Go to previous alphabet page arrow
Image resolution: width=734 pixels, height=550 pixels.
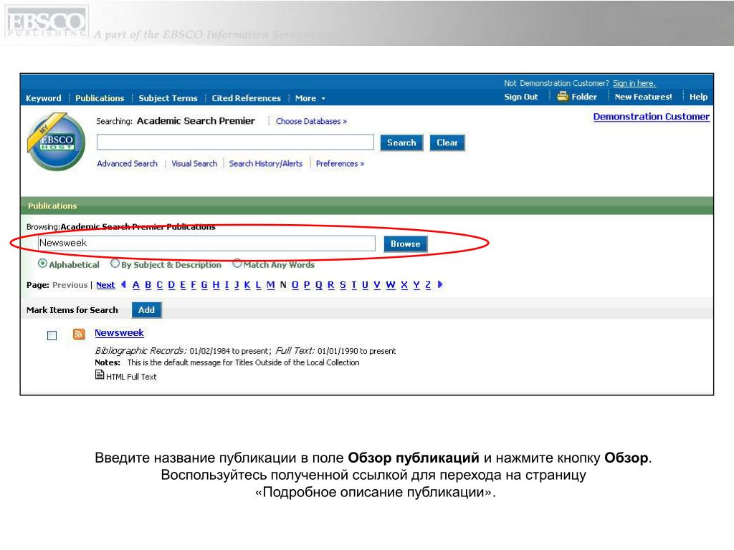click(x=123, y=284)
